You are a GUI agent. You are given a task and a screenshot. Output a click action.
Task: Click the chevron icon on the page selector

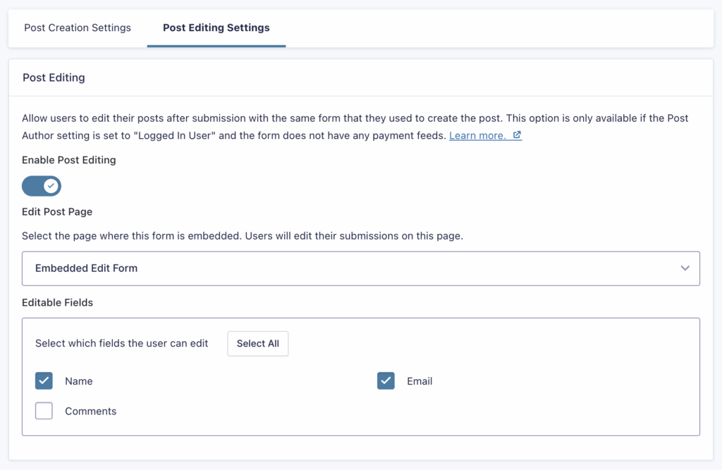click(x=684, y=268)
